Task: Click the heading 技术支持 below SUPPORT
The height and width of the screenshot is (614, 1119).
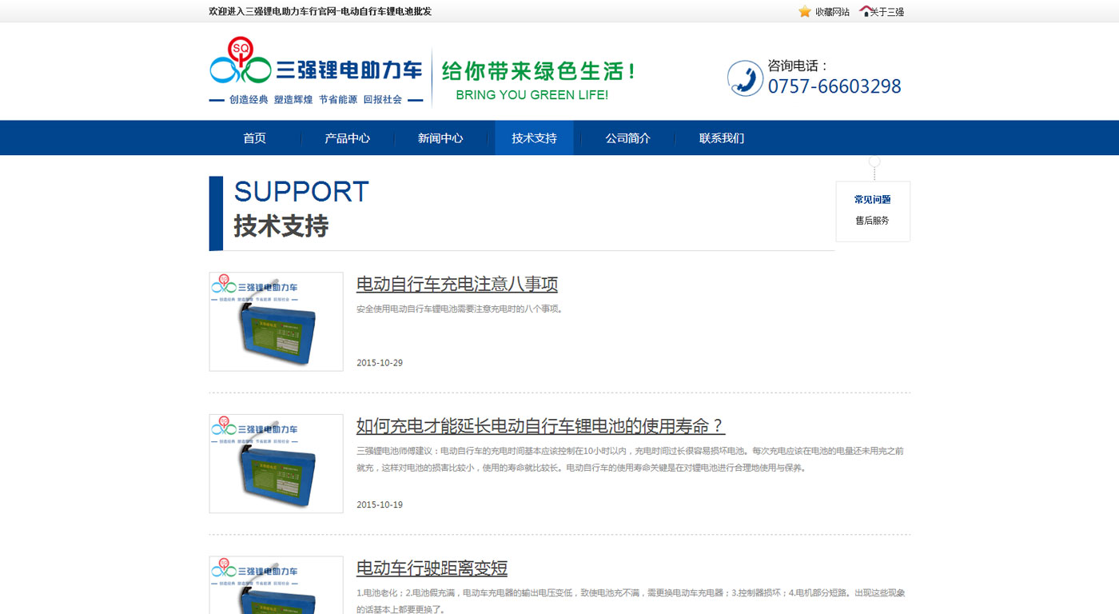Action: (x=281, y=226)
